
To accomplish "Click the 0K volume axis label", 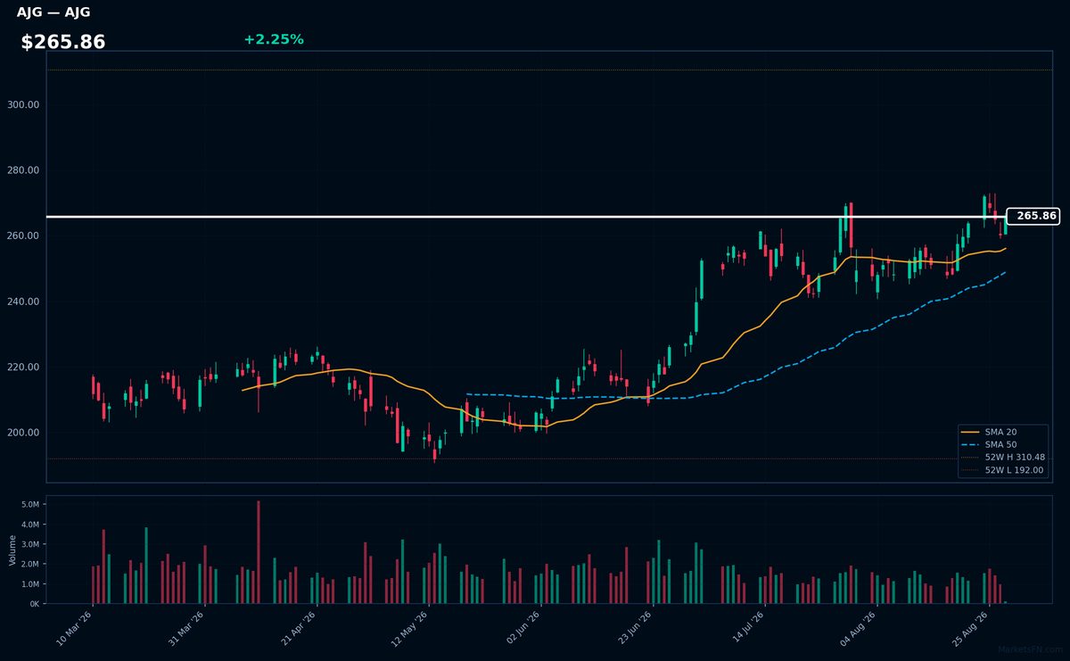I will 34,604.
